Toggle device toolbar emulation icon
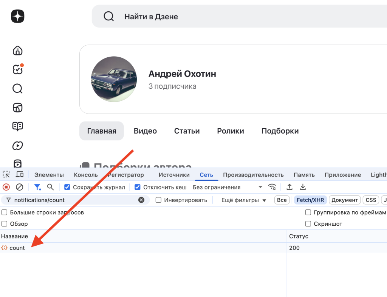The image size is (387, 297). [x=20, y=174]
